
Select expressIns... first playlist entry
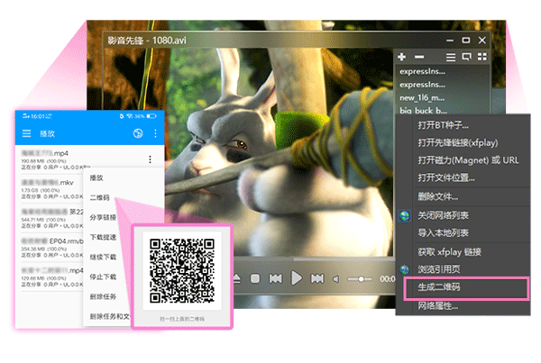[424, 69]
